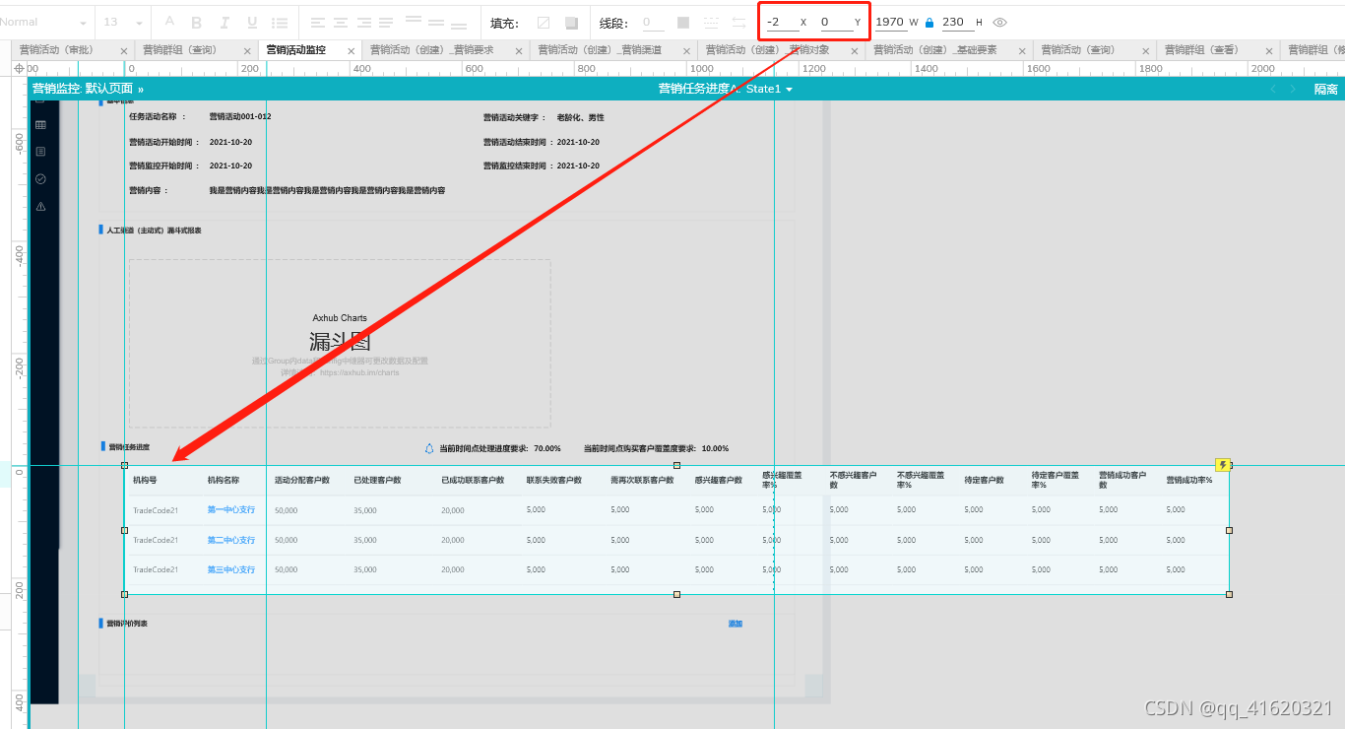Close the 营销活动（创建）_营销要求 tab
The width and height of the screenshot is (1345, 729).
[x=519, y=50]
